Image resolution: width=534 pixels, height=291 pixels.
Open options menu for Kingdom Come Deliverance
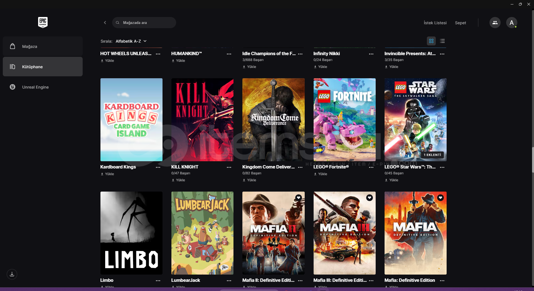tap(300, 167)
